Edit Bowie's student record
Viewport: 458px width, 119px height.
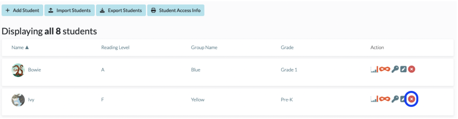[x=404, y=69]
